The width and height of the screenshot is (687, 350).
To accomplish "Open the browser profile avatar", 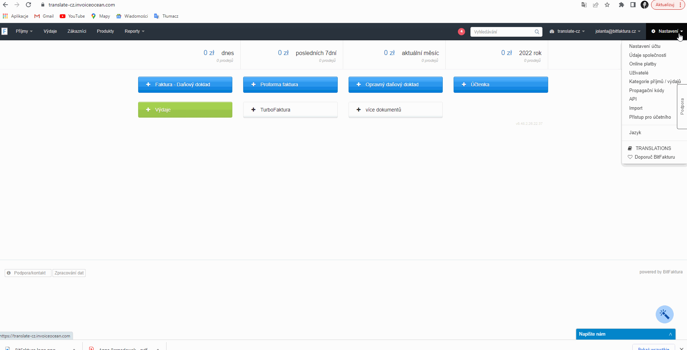I will click(645, 5).
